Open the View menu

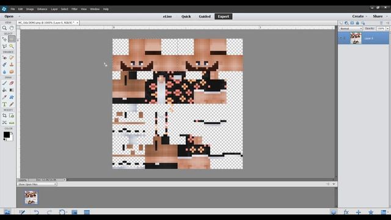click(84, 9)
